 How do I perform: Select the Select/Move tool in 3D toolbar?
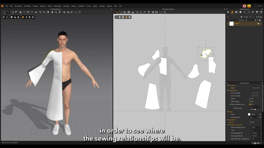[8, 12]
